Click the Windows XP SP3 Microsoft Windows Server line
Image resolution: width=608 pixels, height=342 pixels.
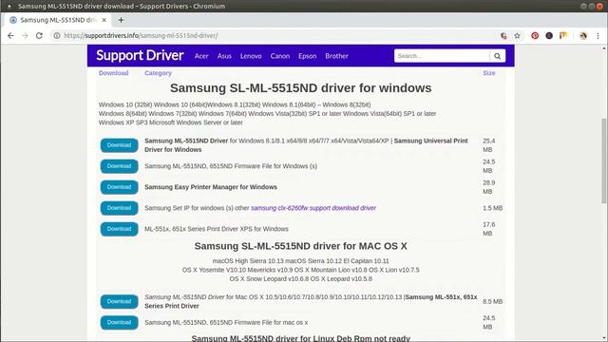click(171, 123)
